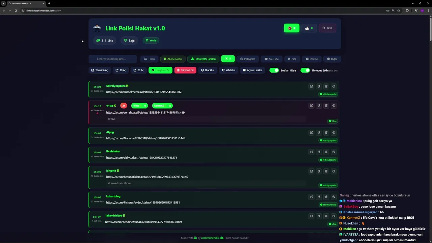This screenshot has height=243, width=432.
Task: Reload the page in browser toolbar
Action: 16,10
